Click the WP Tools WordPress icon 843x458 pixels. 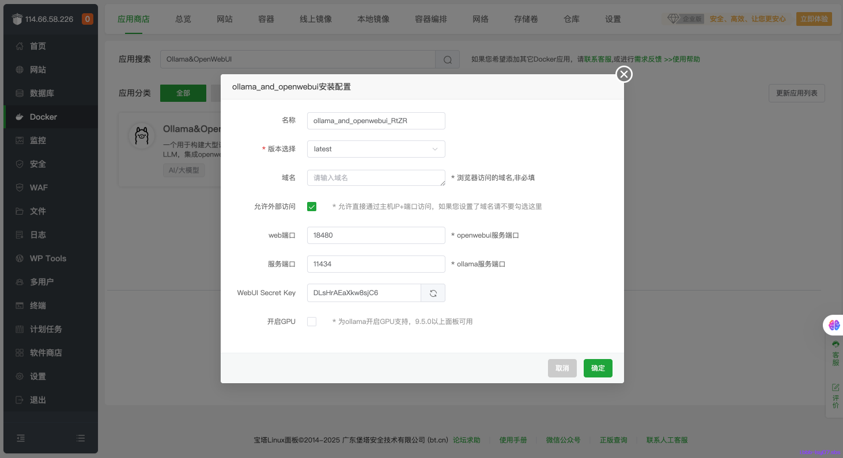[x=20, y=258]
